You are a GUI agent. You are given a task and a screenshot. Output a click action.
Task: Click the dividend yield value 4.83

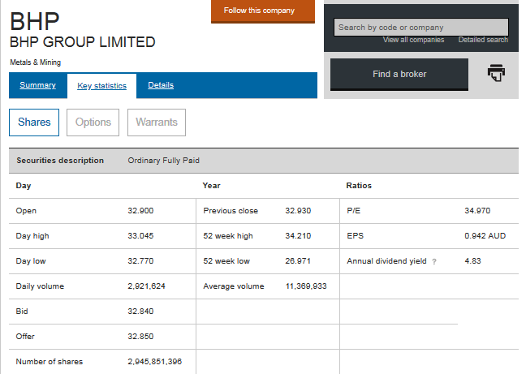(x=472, y=261)
